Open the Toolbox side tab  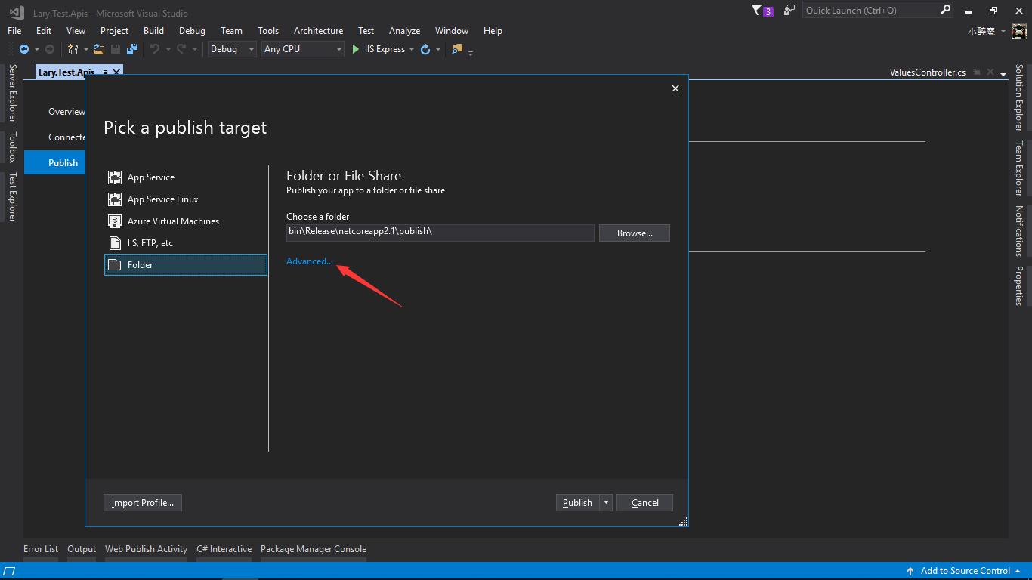coord(12,147)
